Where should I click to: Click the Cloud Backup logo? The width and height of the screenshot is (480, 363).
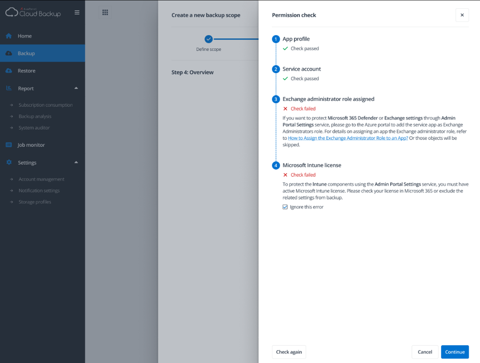coord(33,12)
